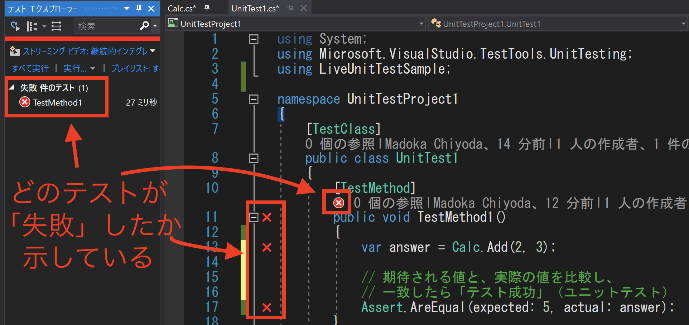Screen dimensions: 689x325
Task: Click the playlist list icon in Test Explorer
Action: [x=56, y=26]
